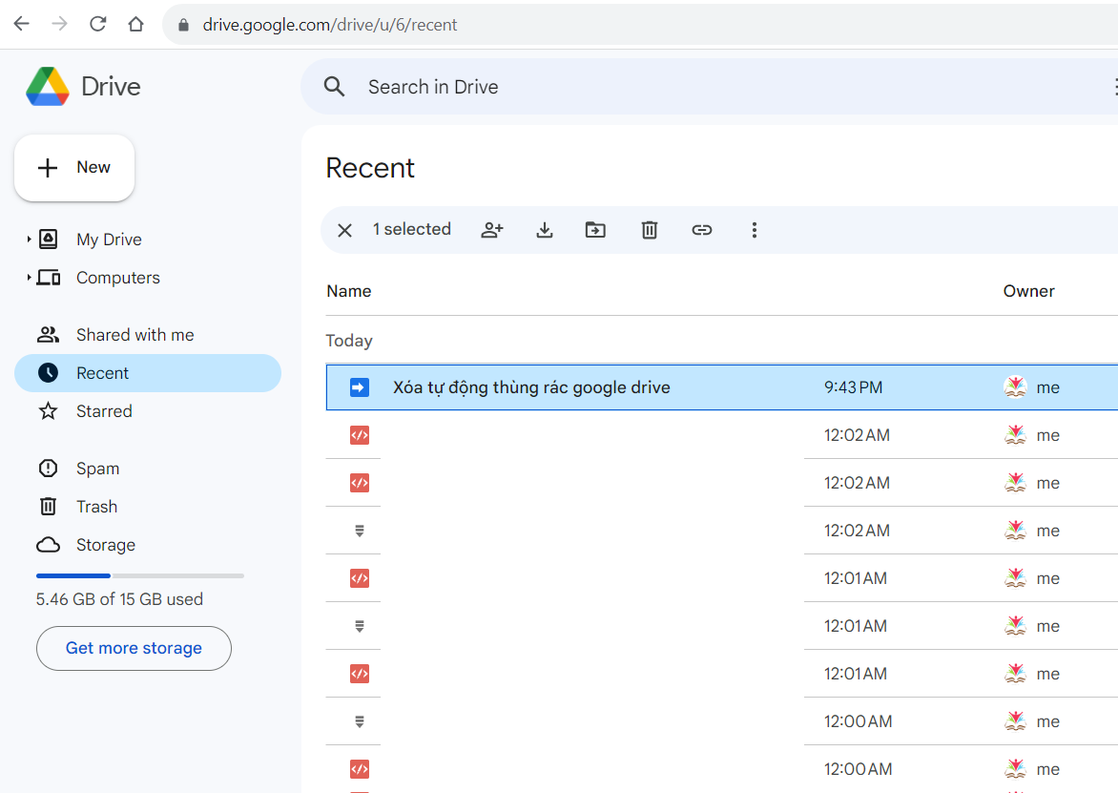
Task: Delete the selected file via toolbar trash
Action: (650, 230)
